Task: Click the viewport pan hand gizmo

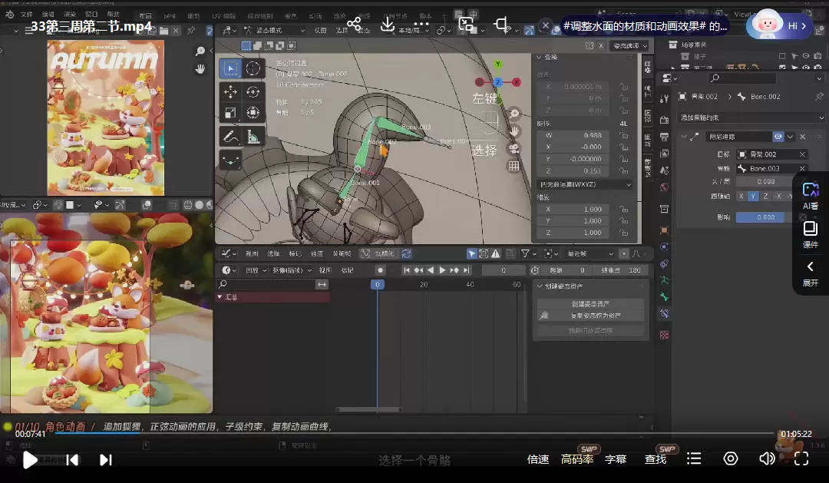Action: pyautogui.click(x=514, y=131)
